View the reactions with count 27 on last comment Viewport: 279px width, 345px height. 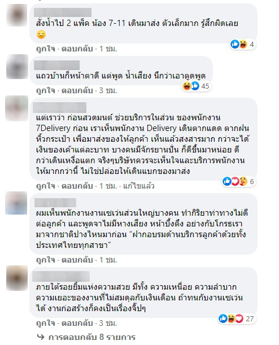(x=236, y=318)
